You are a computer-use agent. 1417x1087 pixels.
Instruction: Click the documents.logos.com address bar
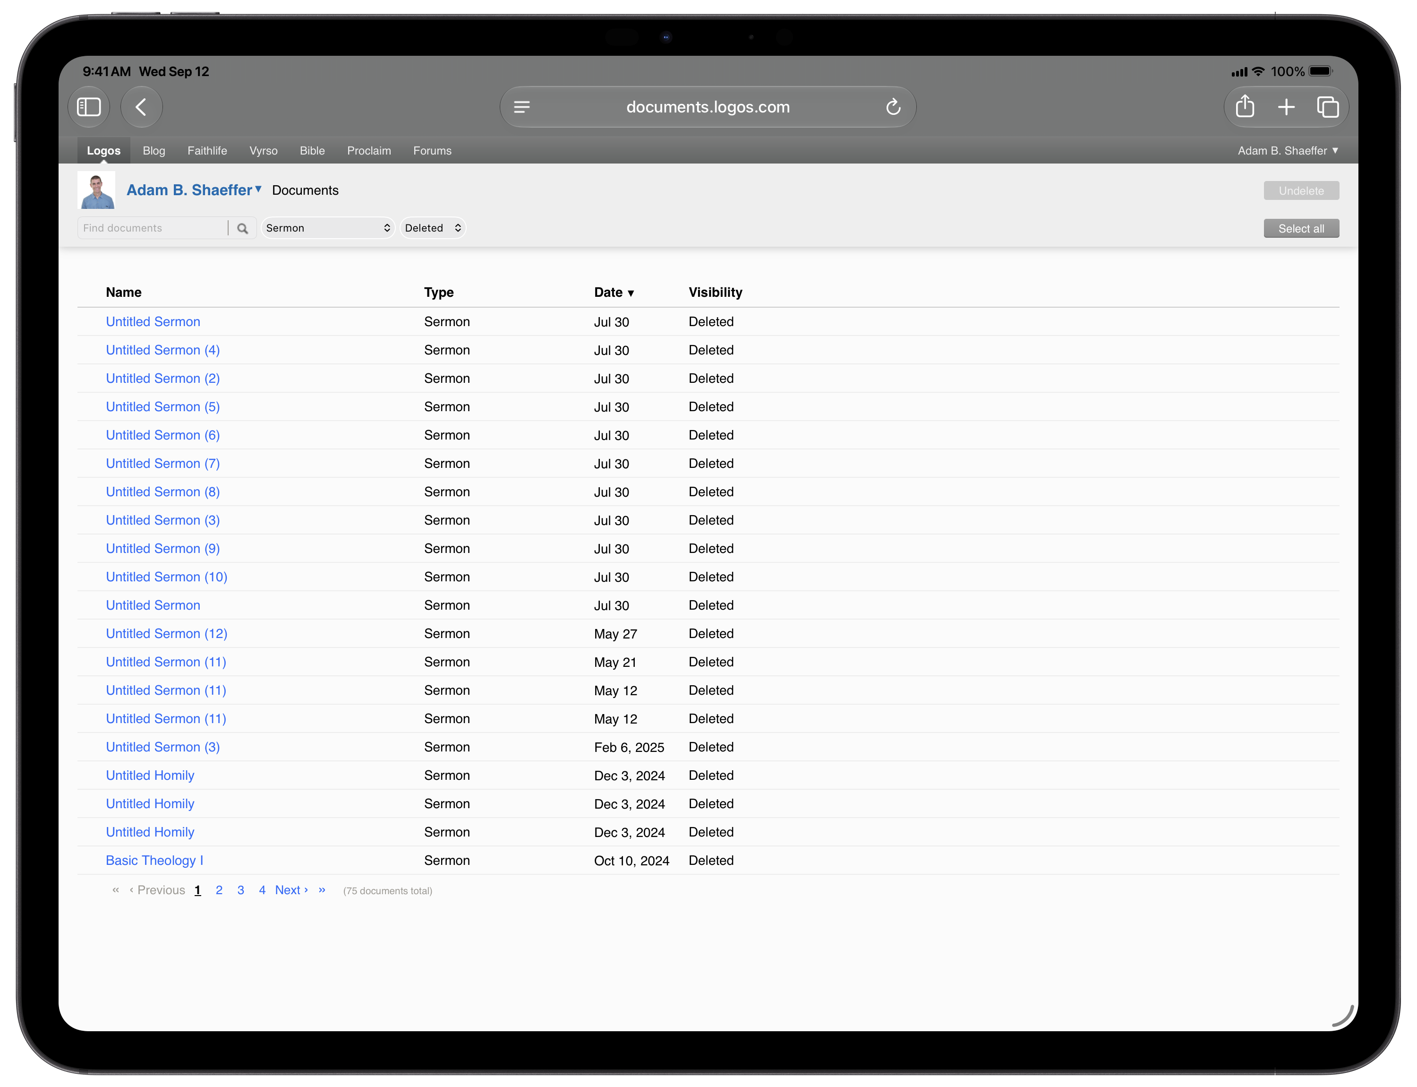[x=708, y=107]
